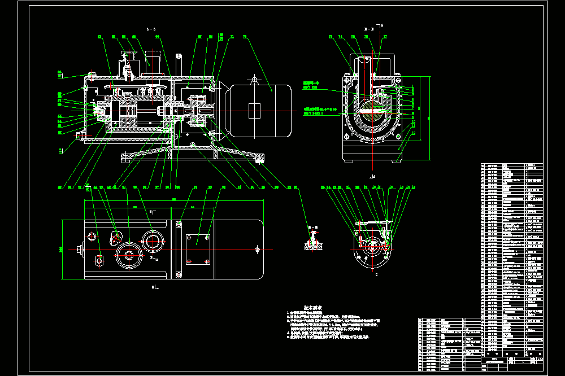Click the section label above the cross-section view

point(369,29)
